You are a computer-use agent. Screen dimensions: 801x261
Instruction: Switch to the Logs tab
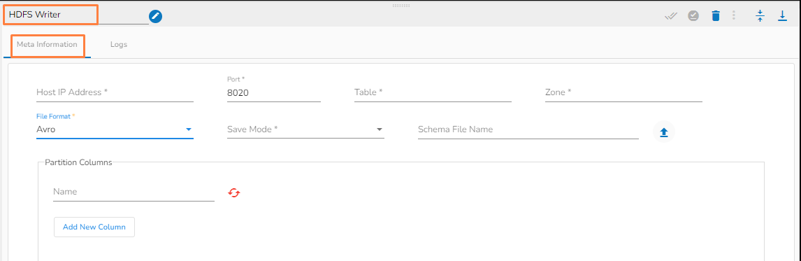coord(119,45)
